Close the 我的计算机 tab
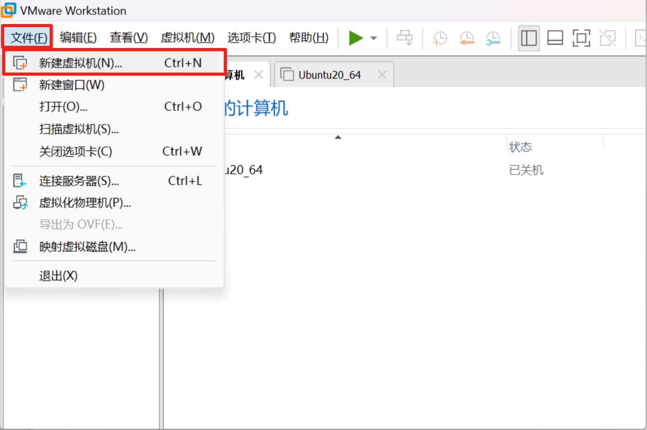The image size is (647, 430). (259, 74)
